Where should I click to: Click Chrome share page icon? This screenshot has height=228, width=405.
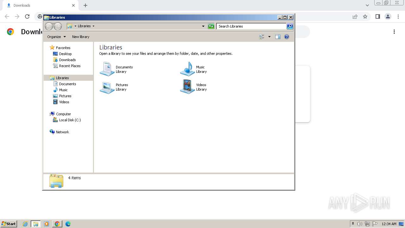coord(355,16)
